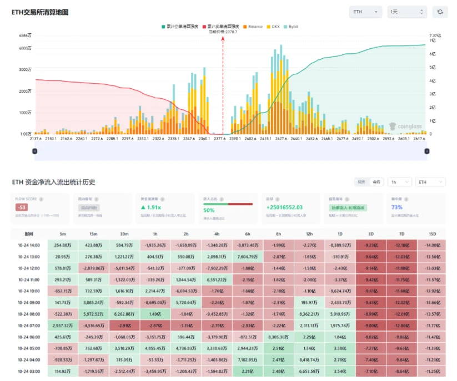Switch to the 合约 (futures) tab
The width and height of the screenshot is (457, 381).
(376, 182)
